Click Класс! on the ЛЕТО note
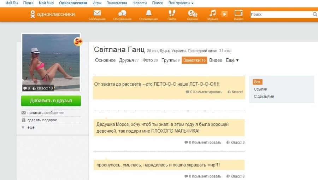The image size is (318, 180). pyautogui.click(x=235, y=92)
